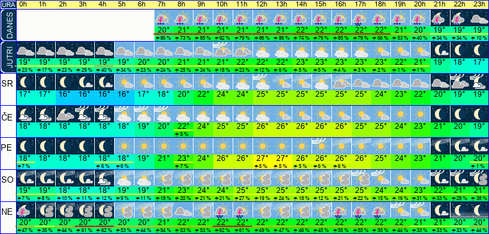Click the grey cloudy sun icon for SO 9h

[203, 178]
